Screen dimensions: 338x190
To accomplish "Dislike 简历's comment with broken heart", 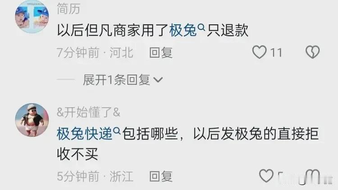I will point(313,52).
